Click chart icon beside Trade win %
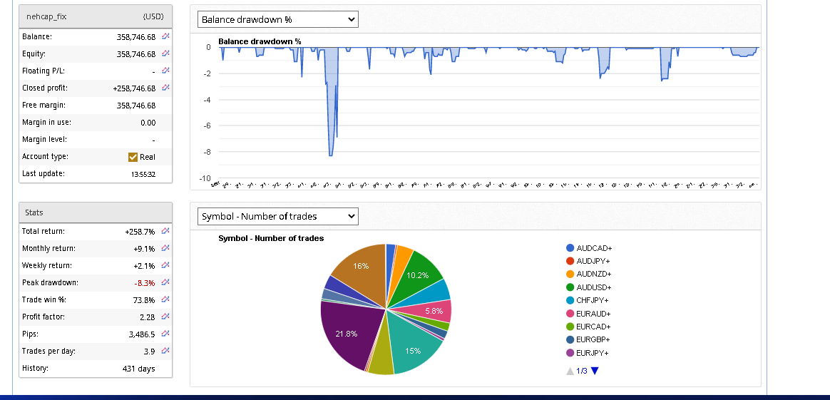 pos(165,299)
